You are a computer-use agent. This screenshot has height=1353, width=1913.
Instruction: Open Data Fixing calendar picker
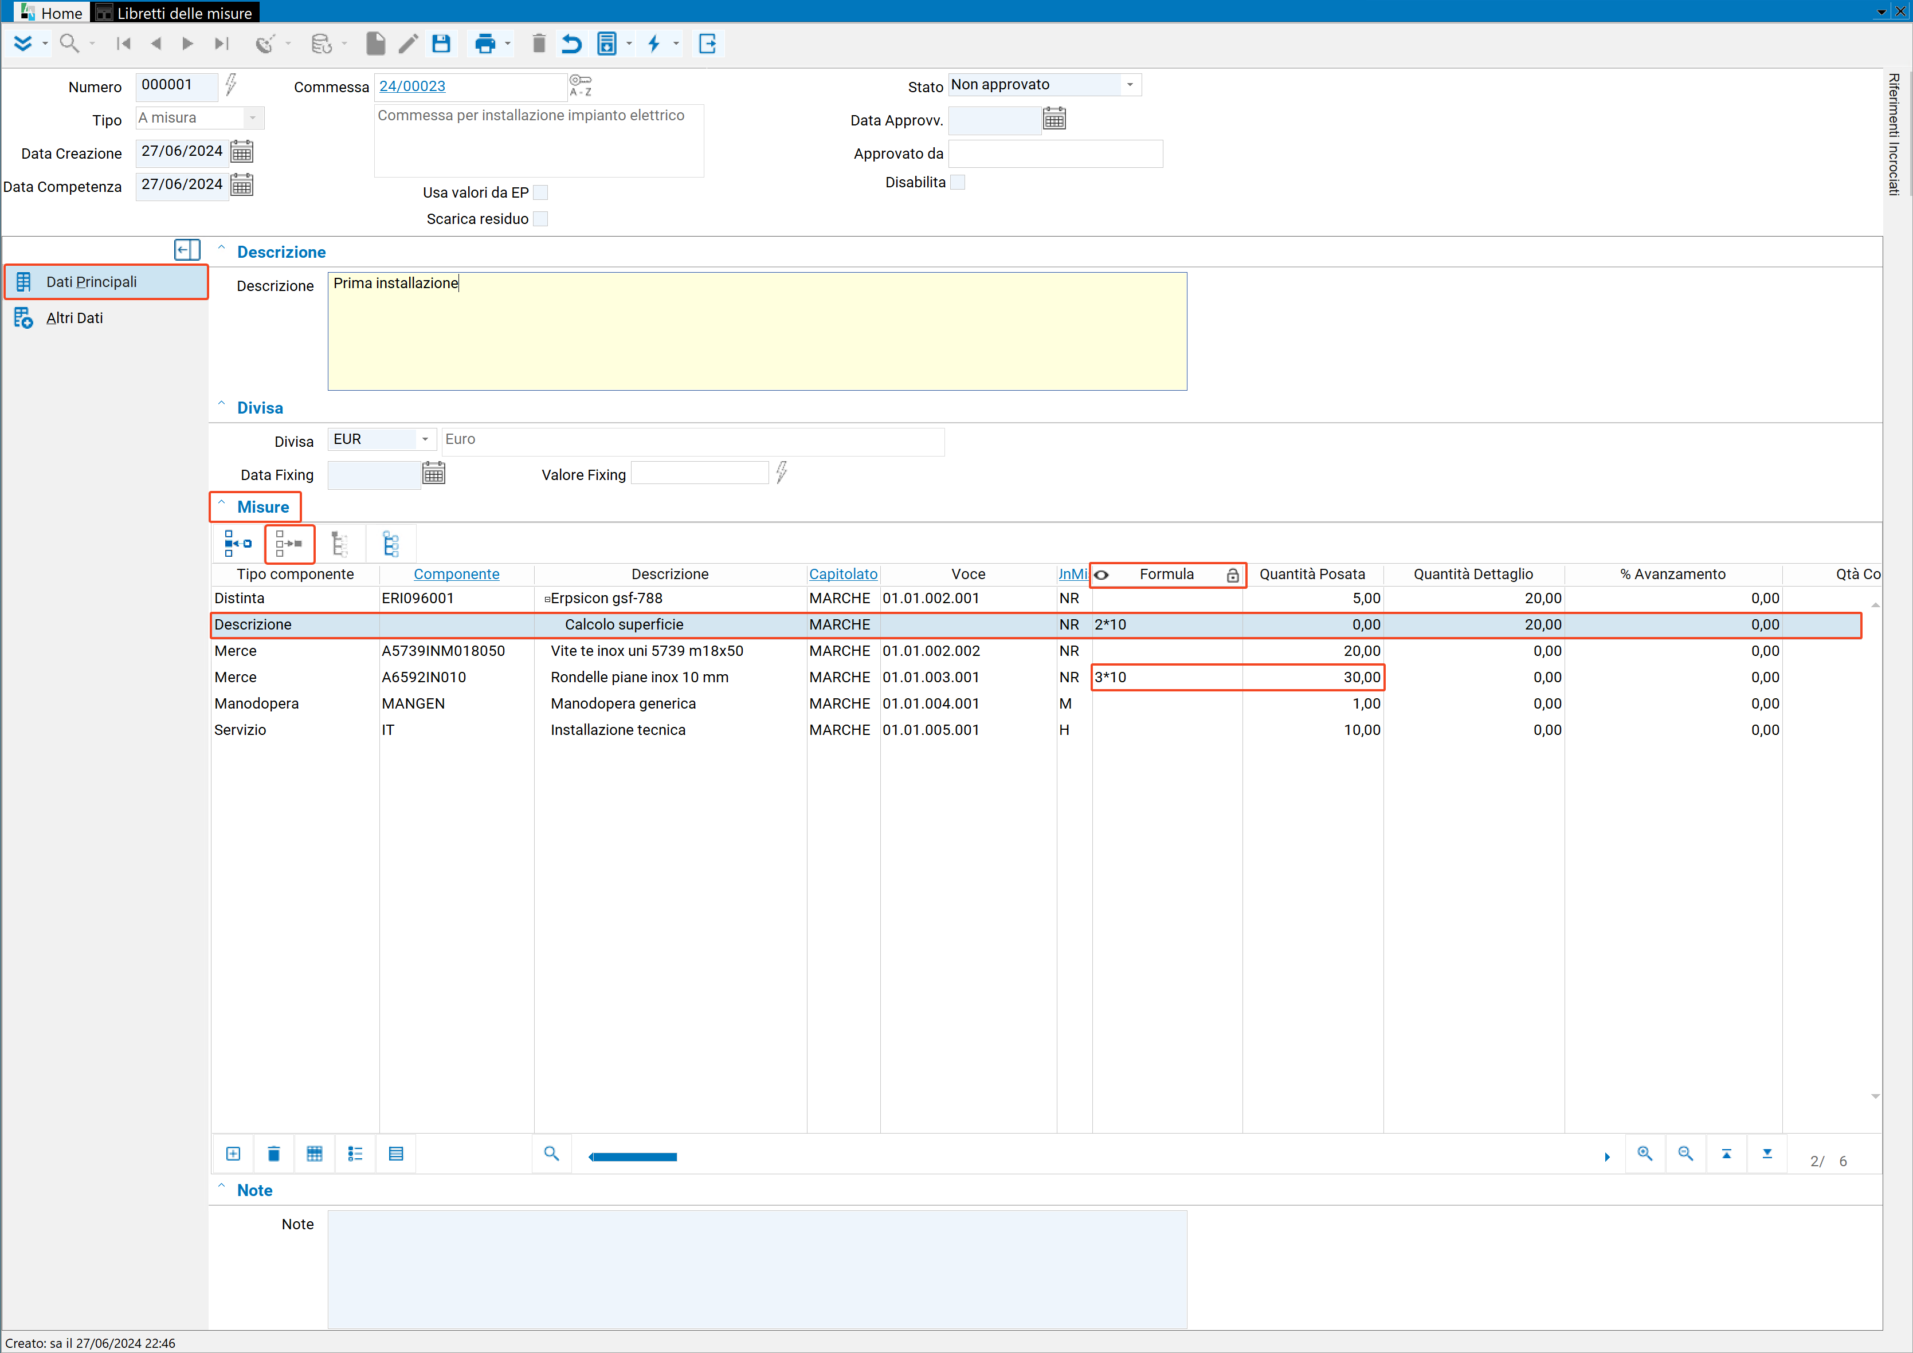pos(433,474)
